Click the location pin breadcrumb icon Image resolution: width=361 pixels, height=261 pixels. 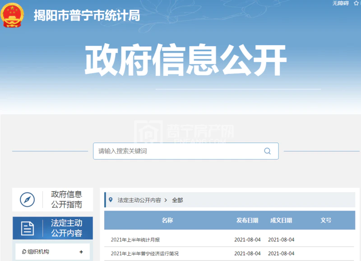pyautogui.click(x=111, y=199)
